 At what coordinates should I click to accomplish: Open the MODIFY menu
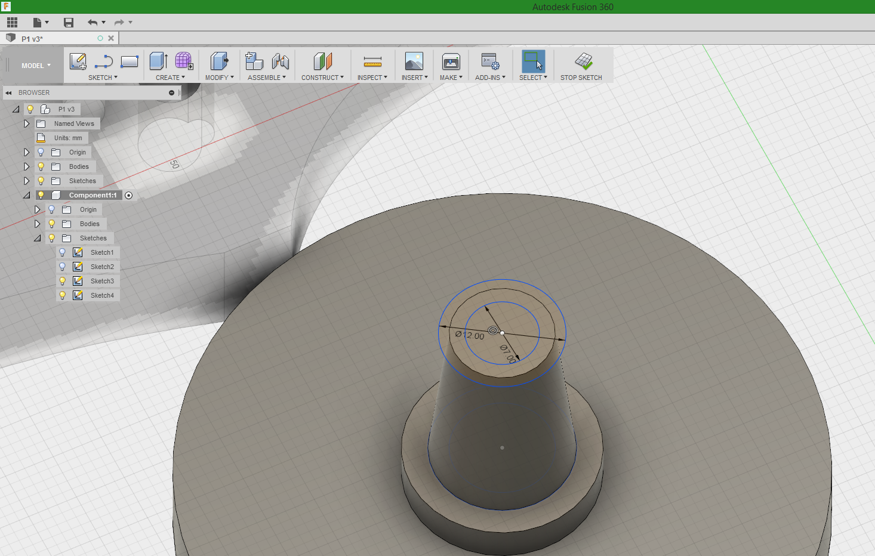tap(220, 78)
